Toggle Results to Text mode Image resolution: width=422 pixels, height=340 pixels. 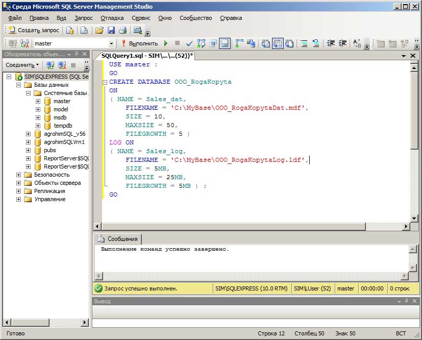tap(265, 44)
